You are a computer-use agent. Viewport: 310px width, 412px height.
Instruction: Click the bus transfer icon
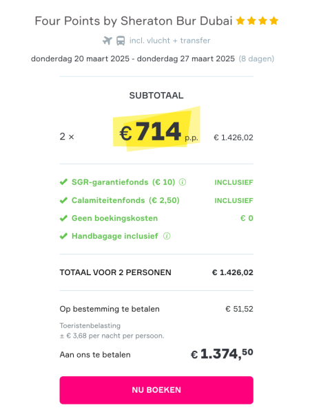pyautogui.click(x=121, y=41)
